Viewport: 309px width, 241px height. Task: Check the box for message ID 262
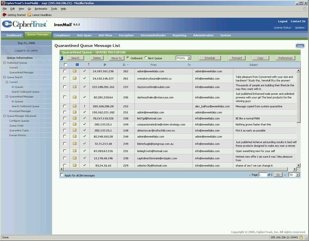coord(64,71)
